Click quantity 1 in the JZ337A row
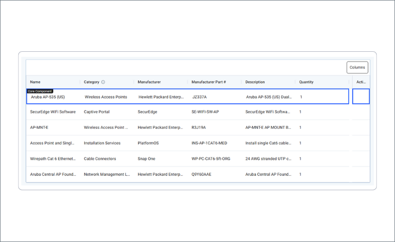 coord(301,97)
